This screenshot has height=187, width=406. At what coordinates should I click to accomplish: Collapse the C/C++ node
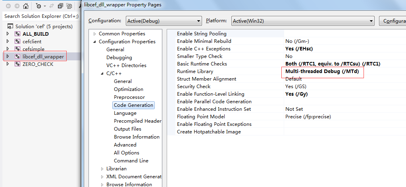[x=102, y=73]
